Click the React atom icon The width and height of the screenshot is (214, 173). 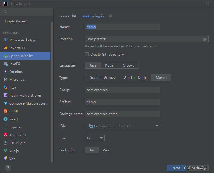pyautogui.click(x=5, y=119)
